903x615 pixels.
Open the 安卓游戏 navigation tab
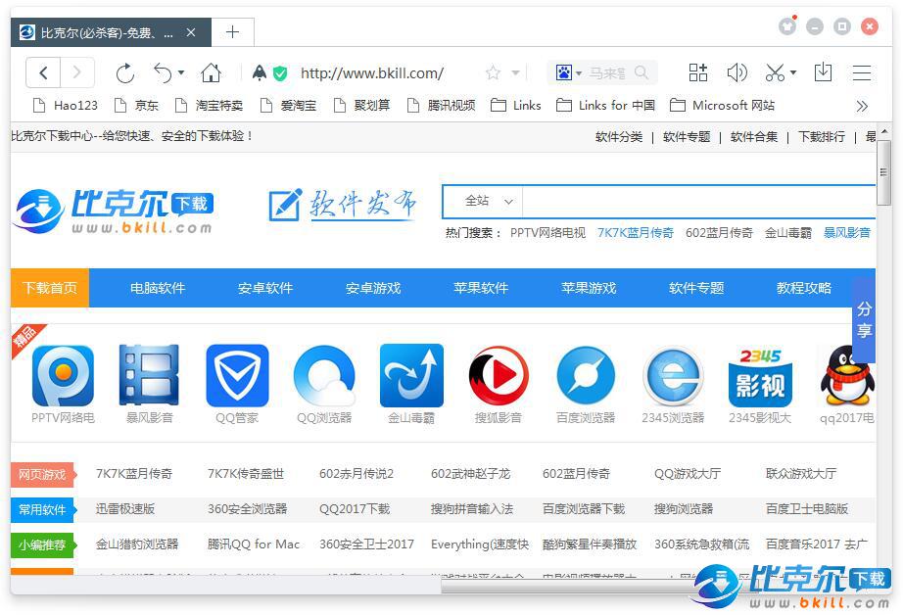pyautogui.click(x=372, y=288)
